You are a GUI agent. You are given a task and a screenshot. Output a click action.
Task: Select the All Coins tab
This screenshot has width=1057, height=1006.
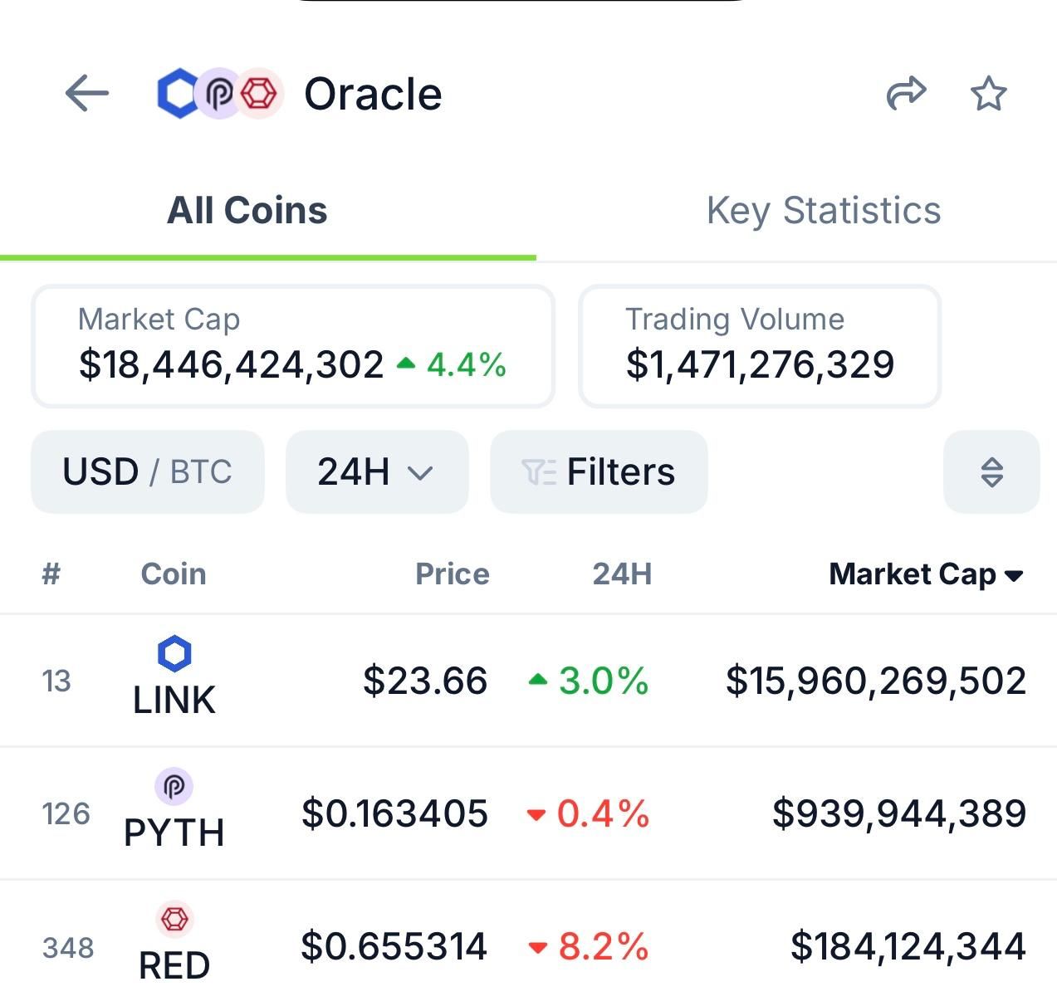pyautogui.click(x=247, y=211)
